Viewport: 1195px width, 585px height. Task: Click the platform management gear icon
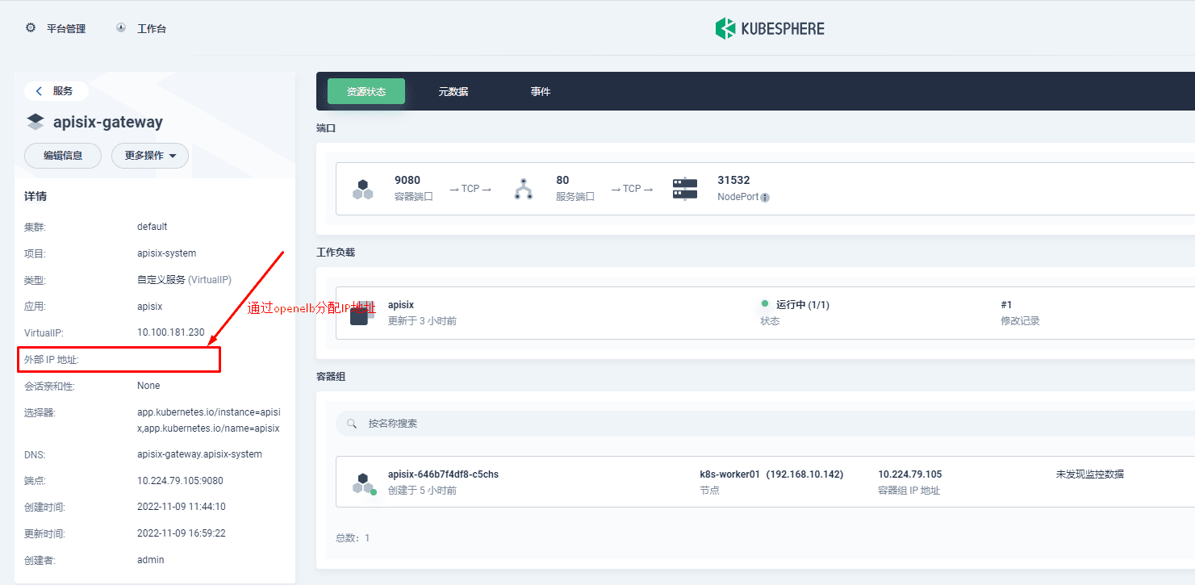(31, 27)
